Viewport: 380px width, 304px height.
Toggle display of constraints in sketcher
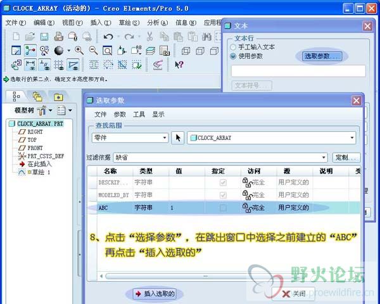tap(44, 65)
